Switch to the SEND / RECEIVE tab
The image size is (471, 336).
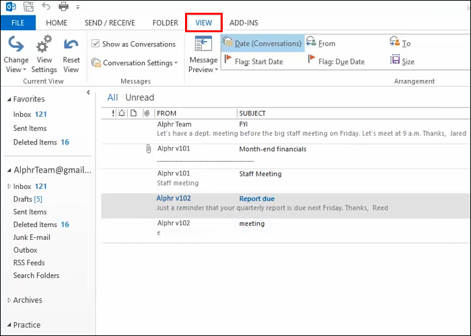click(x=110, y=23)
